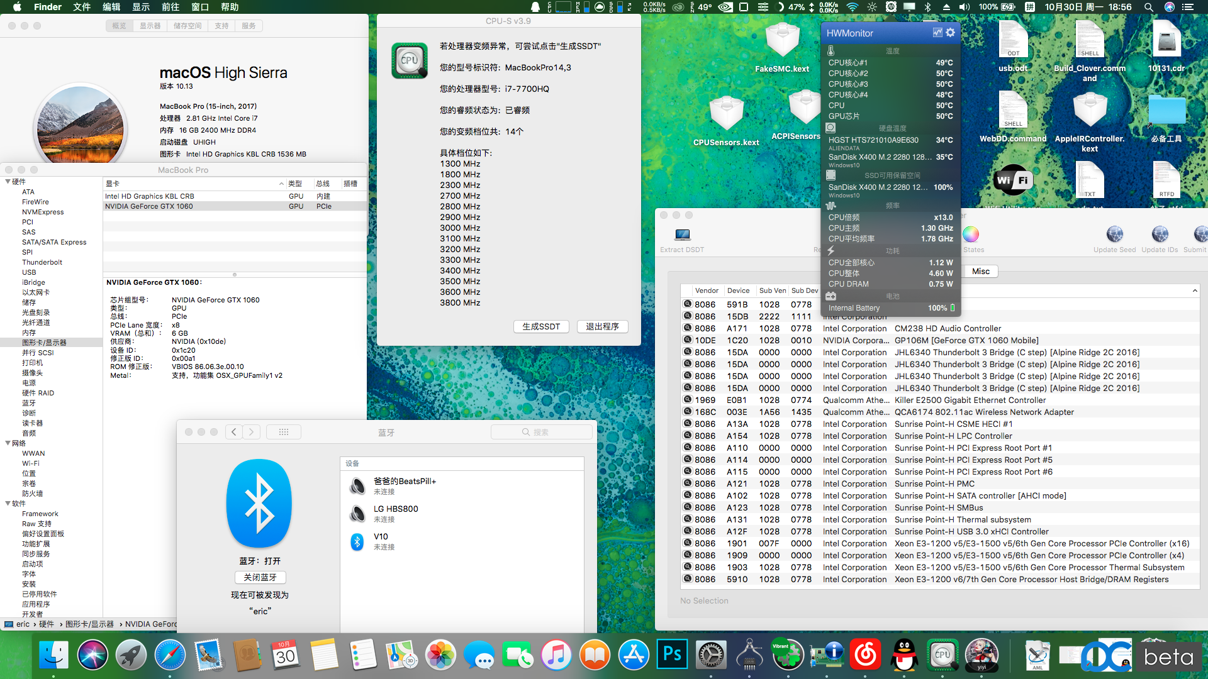1208x679 pixels.
Task: Open Photos app in the Dock
Action: tap(440, 656)
